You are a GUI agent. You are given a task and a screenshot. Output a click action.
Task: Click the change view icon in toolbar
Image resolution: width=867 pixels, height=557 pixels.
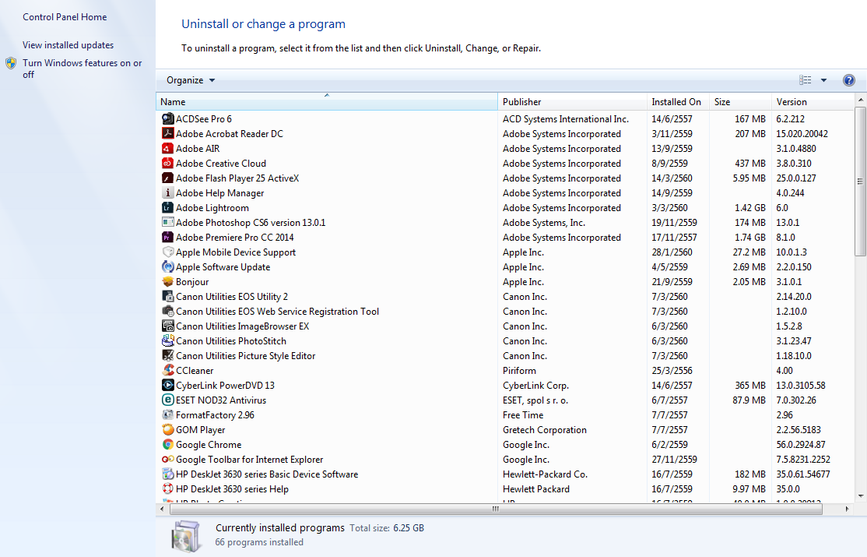coord(805,80)
